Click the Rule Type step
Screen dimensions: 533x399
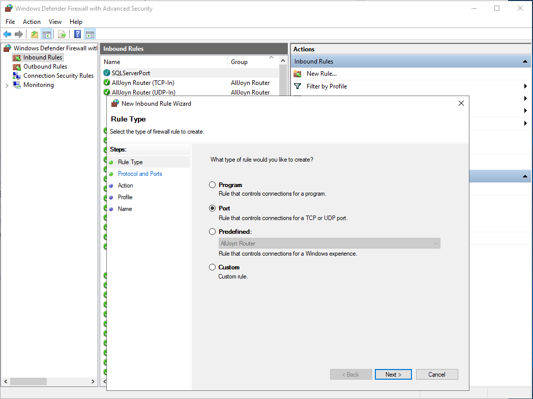point(130,162)
